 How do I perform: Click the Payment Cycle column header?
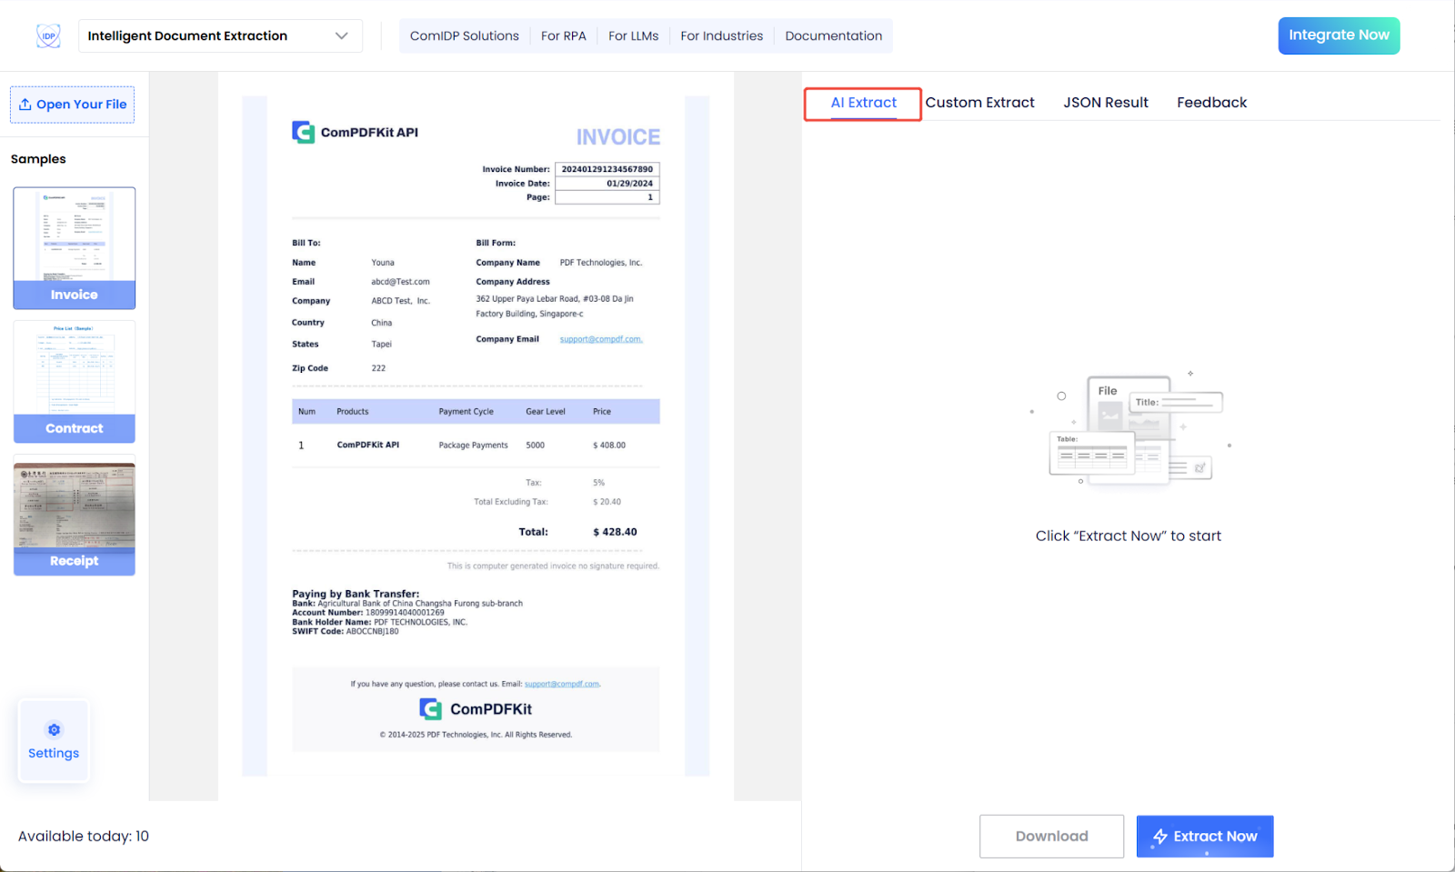(x=467, y=412)
